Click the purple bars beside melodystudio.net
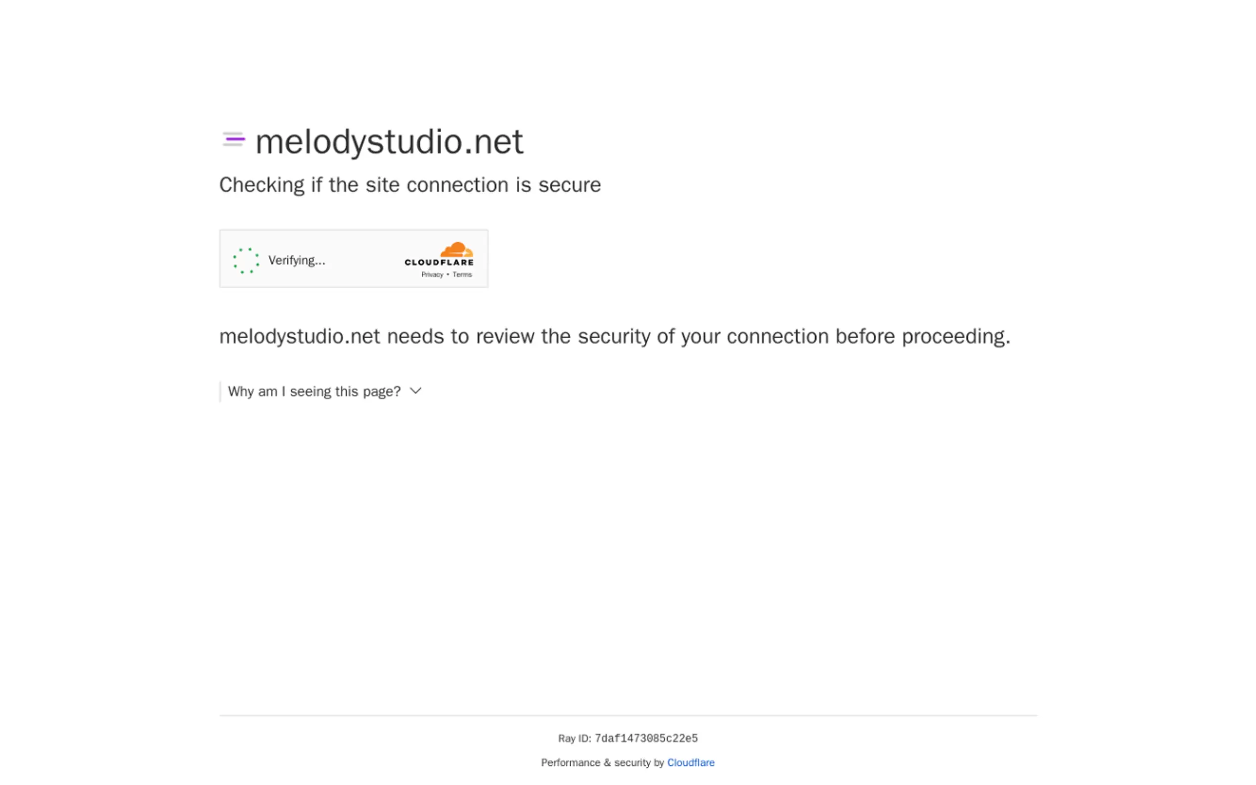The width and height of the screenshot is (1256, 785). 233,139
